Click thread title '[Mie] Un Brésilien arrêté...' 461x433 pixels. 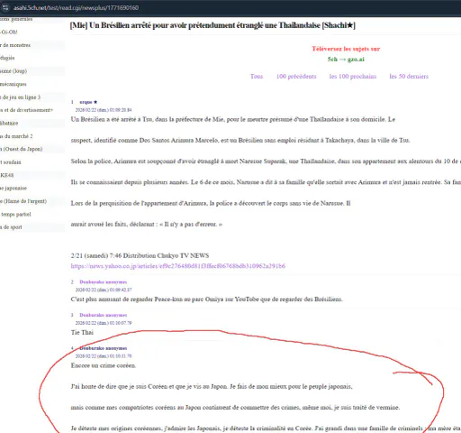pyautogui.click(x=212, y=25)
